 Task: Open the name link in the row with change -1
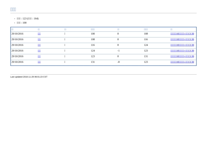click(39, 51)
